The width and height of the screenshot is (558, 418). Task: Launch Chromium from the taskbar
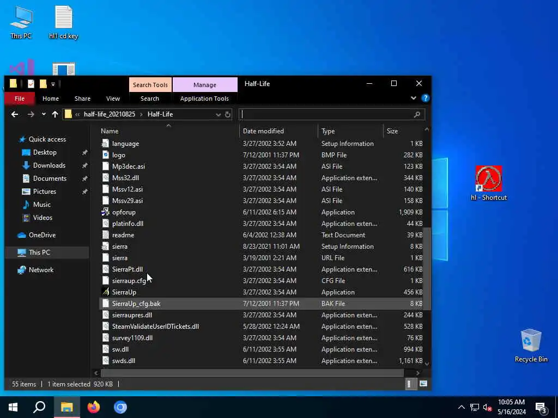coord(120,407)
